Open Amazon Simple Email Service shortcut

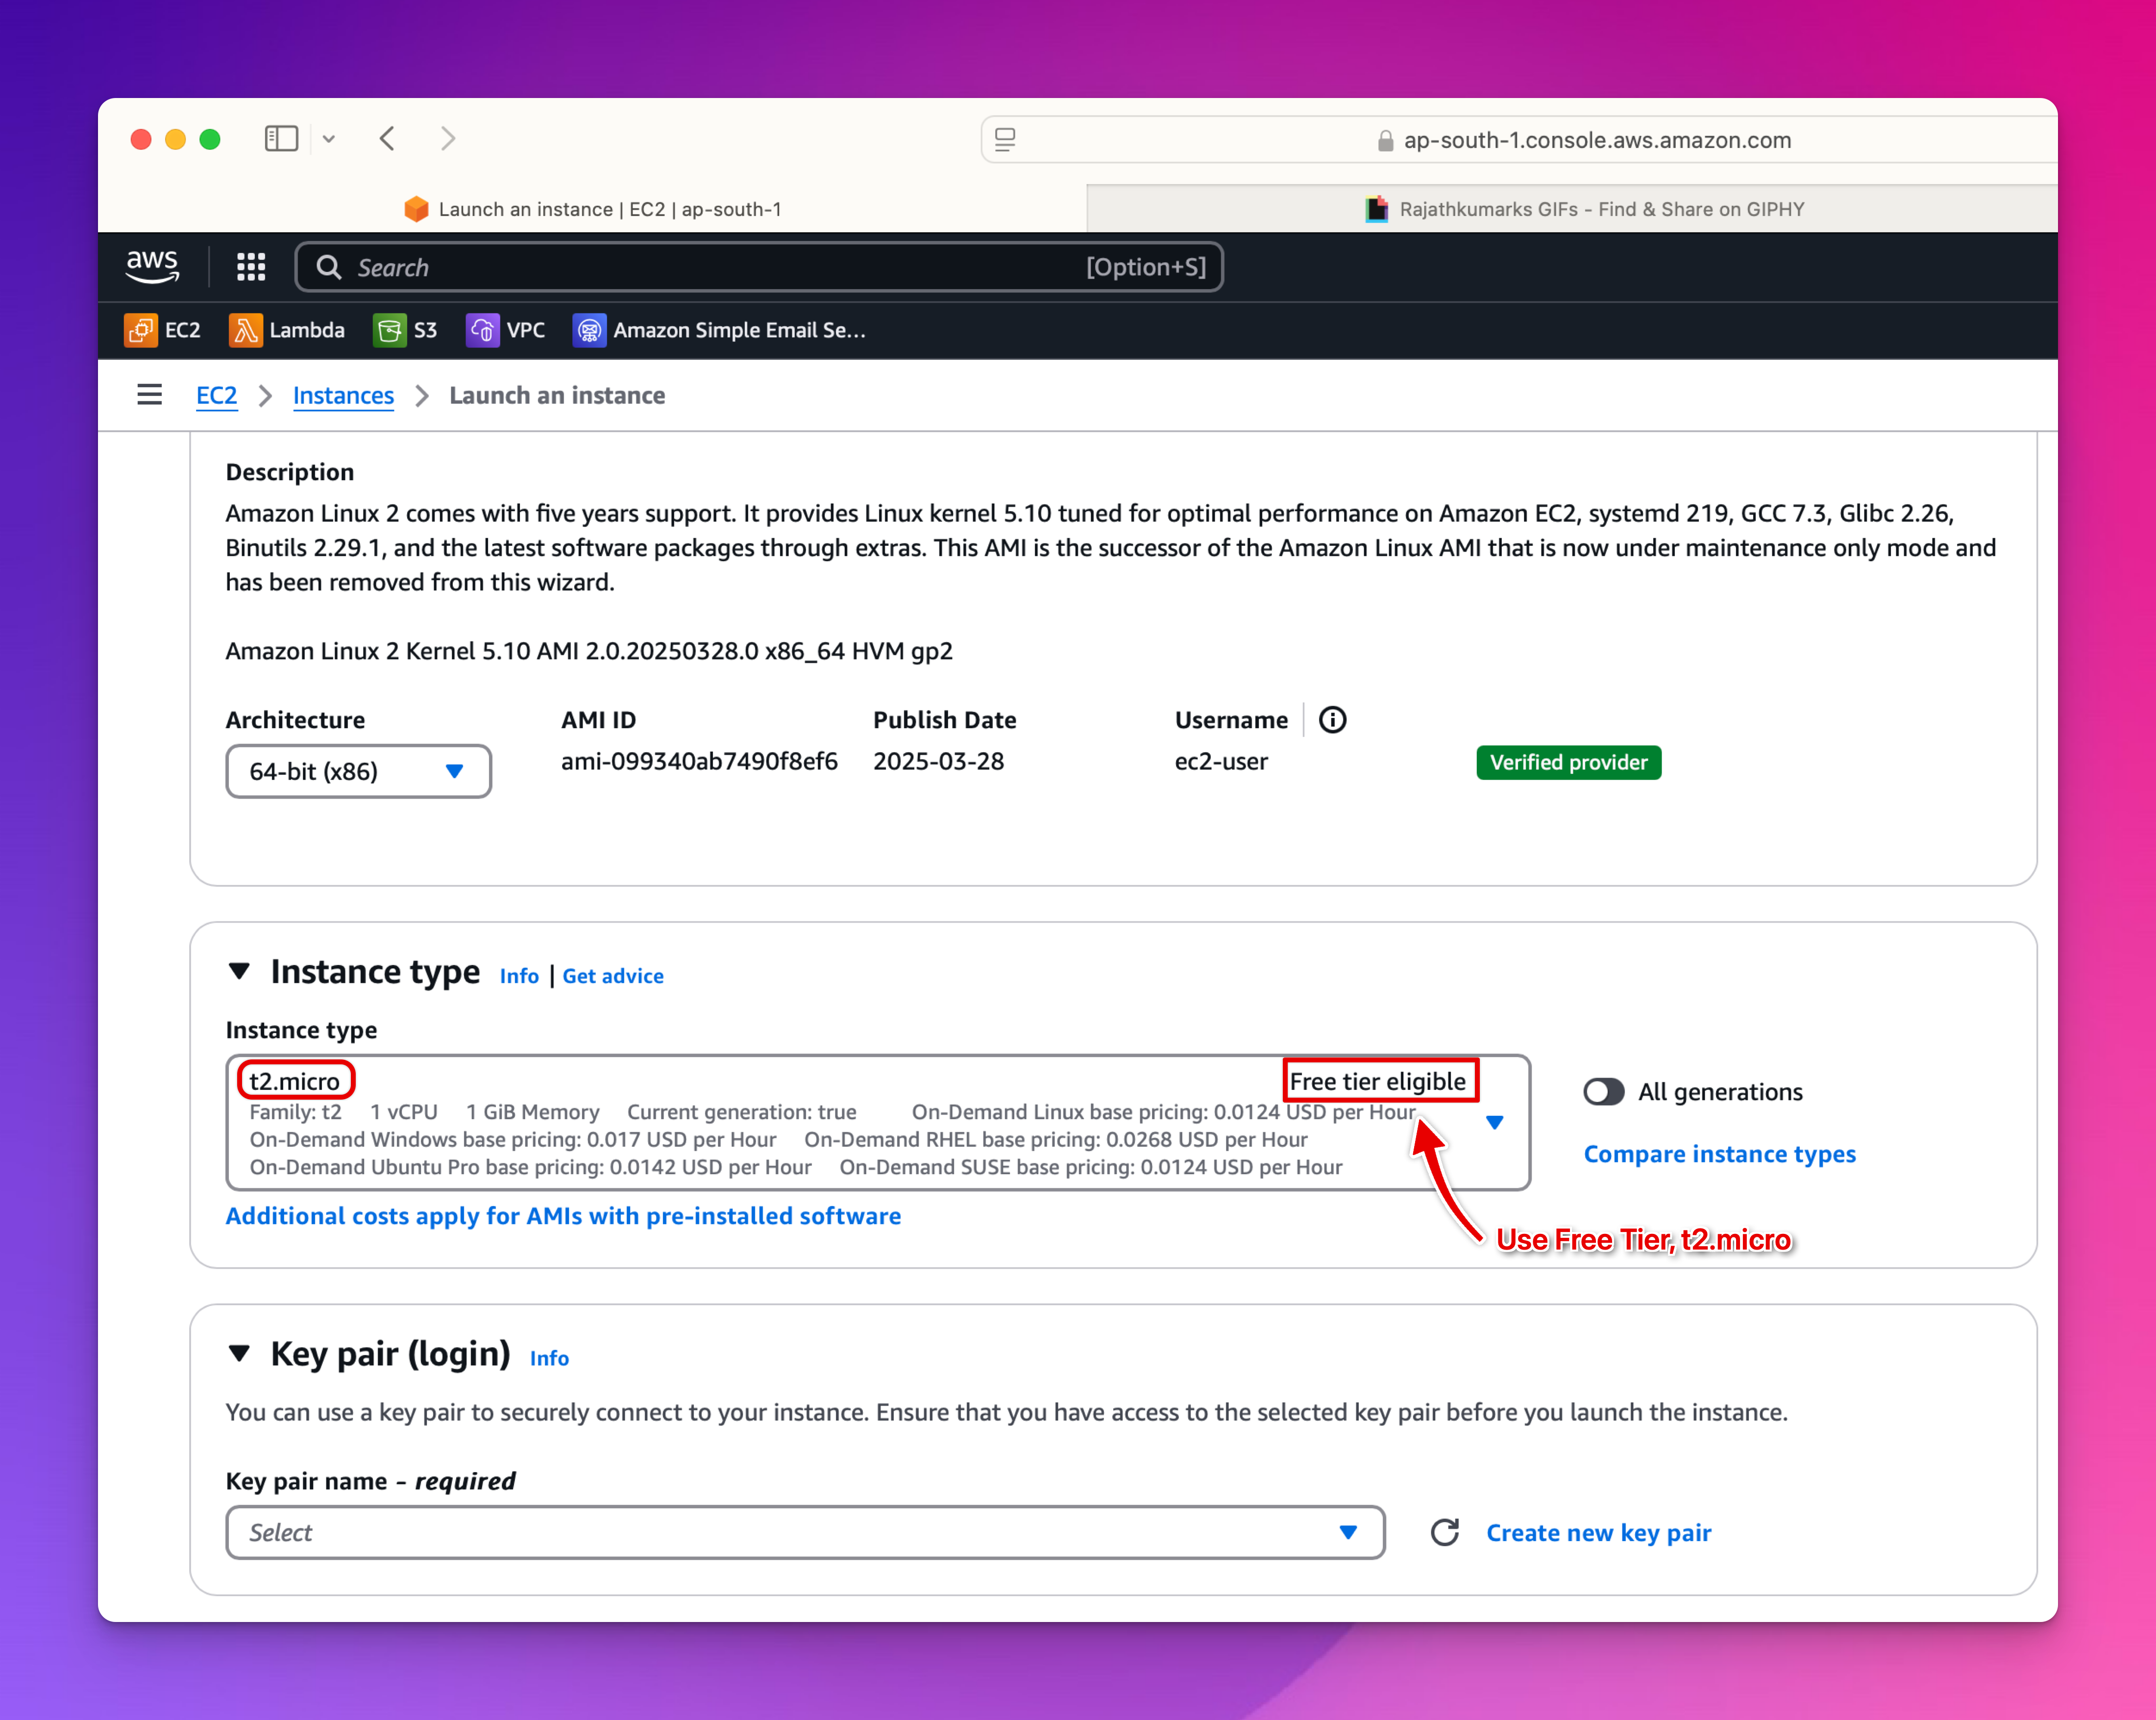pos(719,330)
